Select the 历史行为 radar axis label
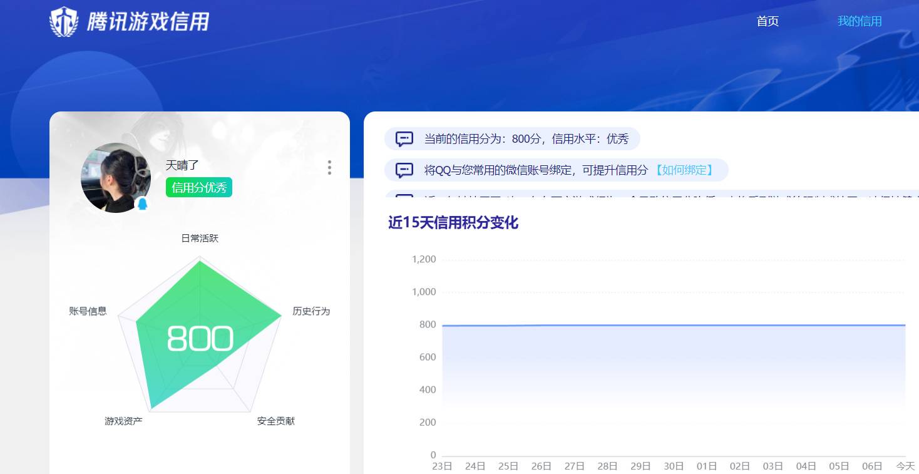919x474 pixels. 311,311
